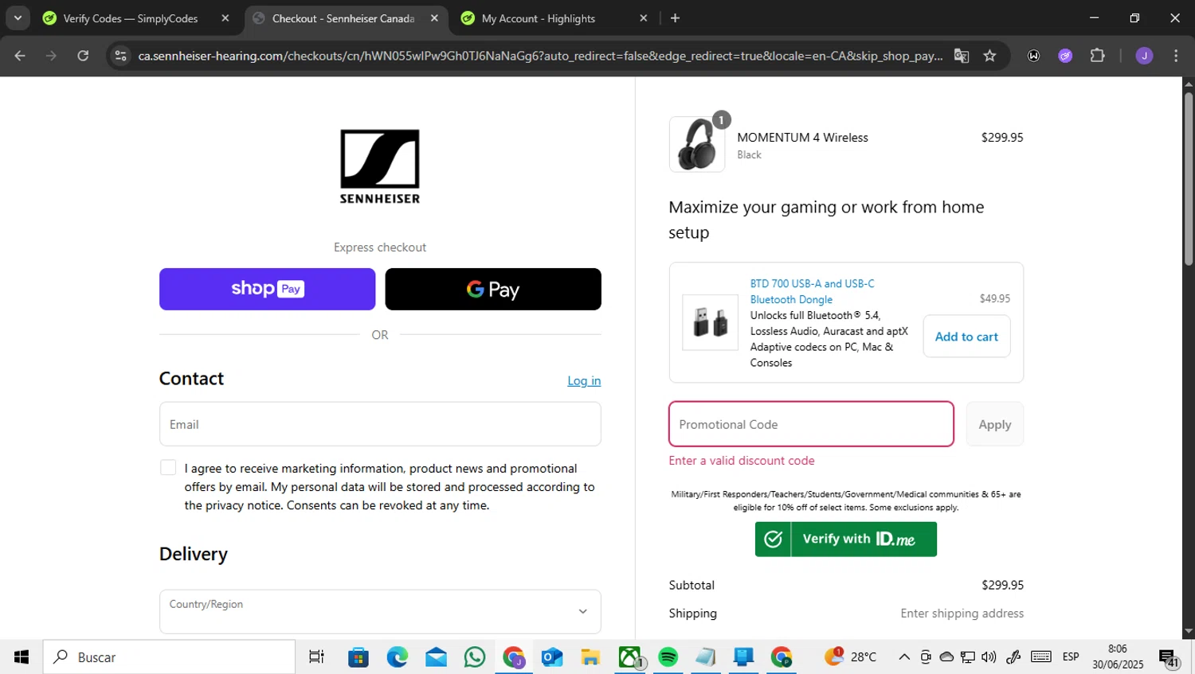Viewport: 1195px width, 674px height.
Task: Open the touch keyboard tray icon
Action: (x=1040, y=657)
